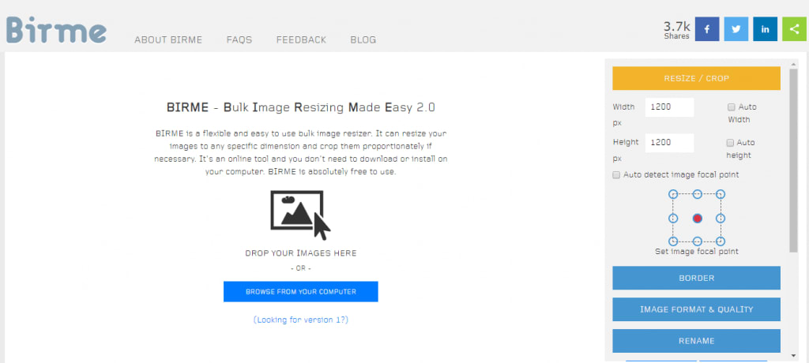Open the FAQs page
This screenshot has height=363, width=809.
click(x=239, y=39)
